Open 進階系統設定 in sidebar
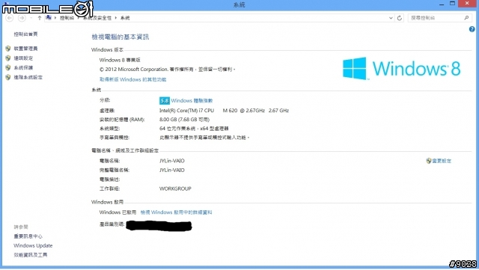Image resolution: width=479 pixels, height=270 pixels. click(x=28, y=77)
